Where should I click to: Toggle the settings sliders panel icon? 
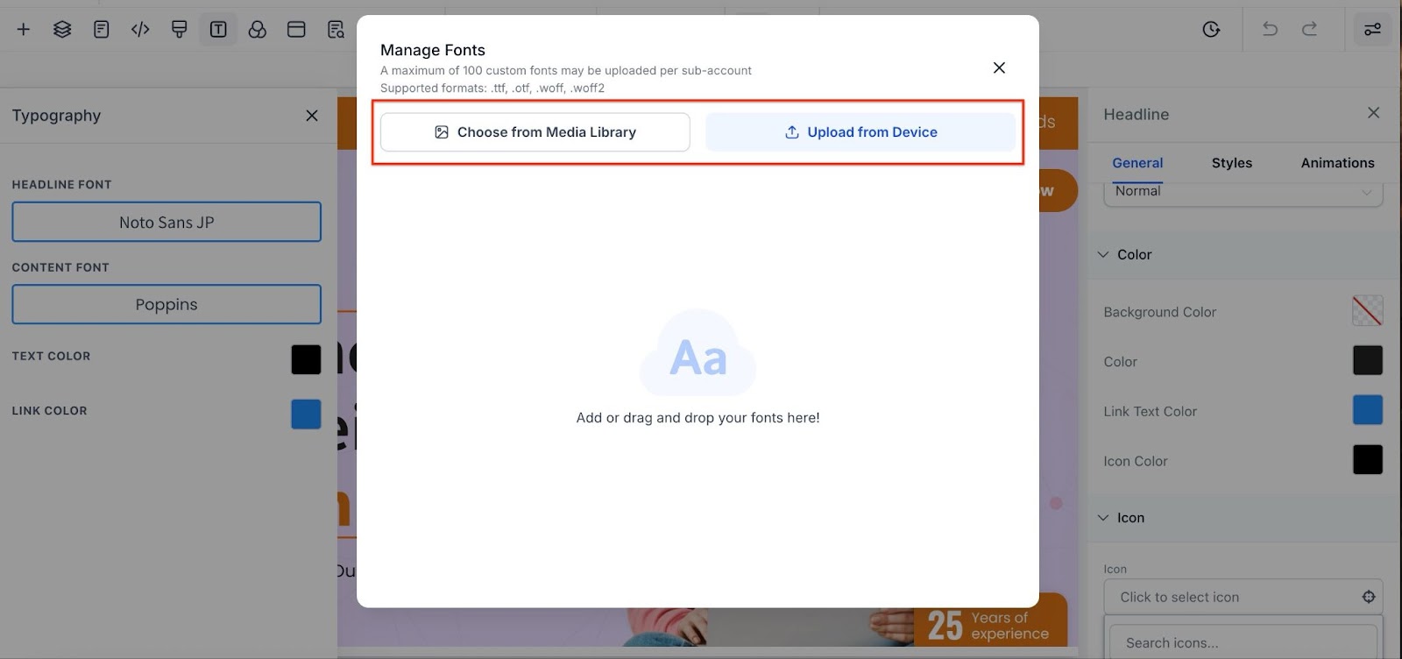(x=1372, y=30)
